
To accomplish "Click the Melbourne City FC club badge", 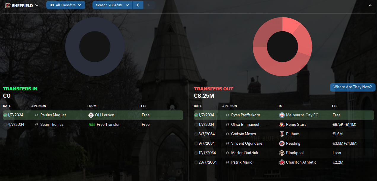I will pyautogui.click(x=282, y=115).
